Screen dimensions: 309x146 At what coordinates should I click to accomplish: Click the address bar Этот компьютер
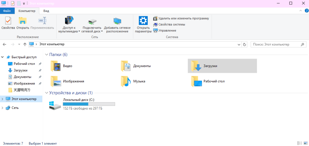tap(52, 45)
